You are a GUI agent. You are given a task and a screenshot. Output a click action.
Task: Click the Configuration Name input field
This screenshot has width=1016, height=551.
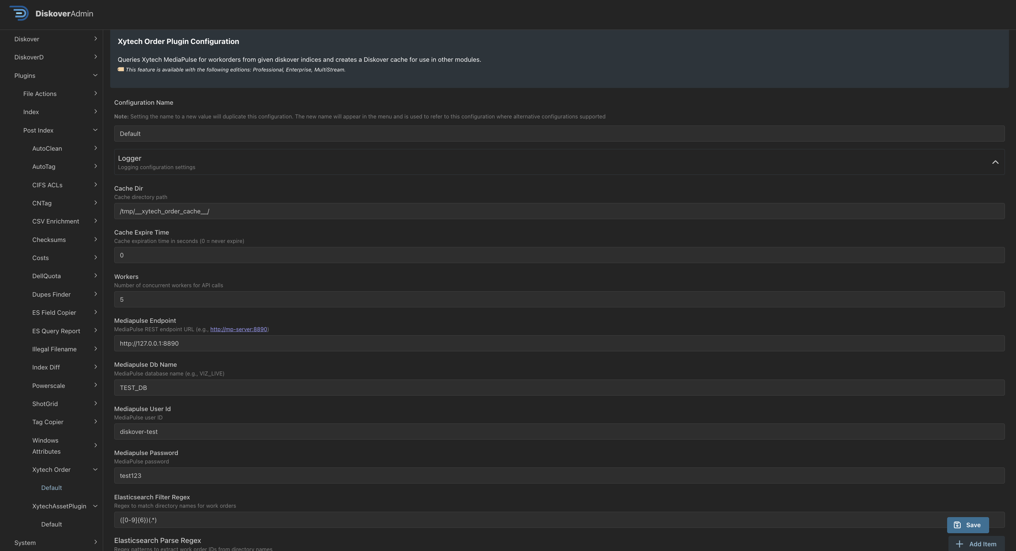point(559,134)
